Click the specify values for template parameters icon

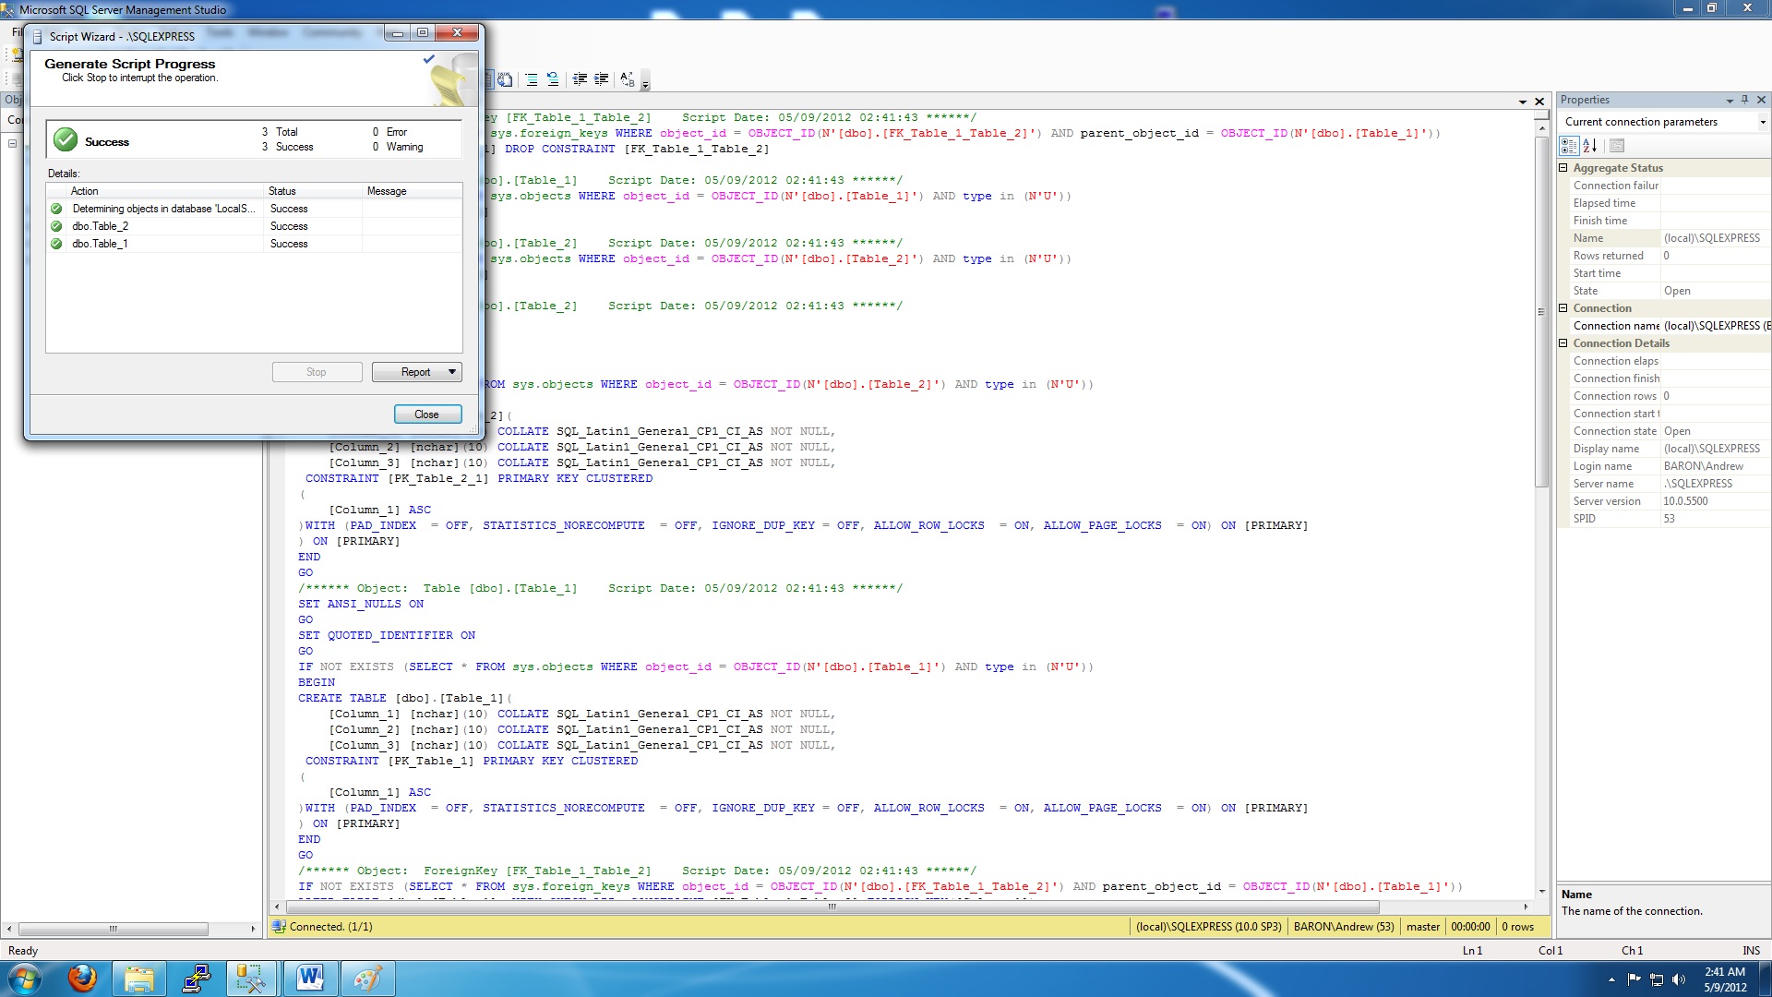(628, 79)
